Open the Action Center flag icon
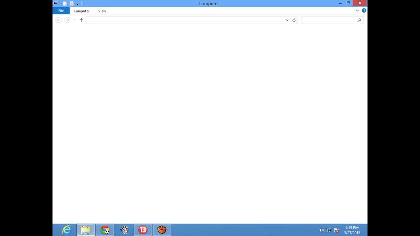 click(336, 230)
